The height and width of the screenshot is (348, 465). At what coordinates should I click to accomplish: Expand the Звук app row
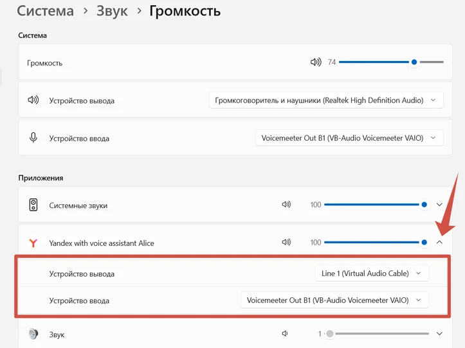pyautogui.click(x=439, y=334)
